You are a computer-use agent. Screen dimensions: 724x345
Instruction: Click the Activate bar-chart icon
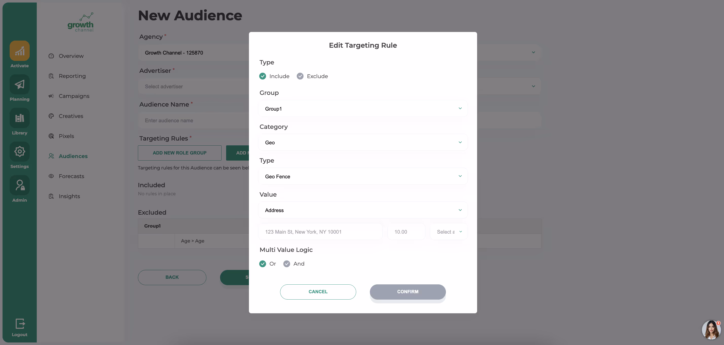(19, 51)
